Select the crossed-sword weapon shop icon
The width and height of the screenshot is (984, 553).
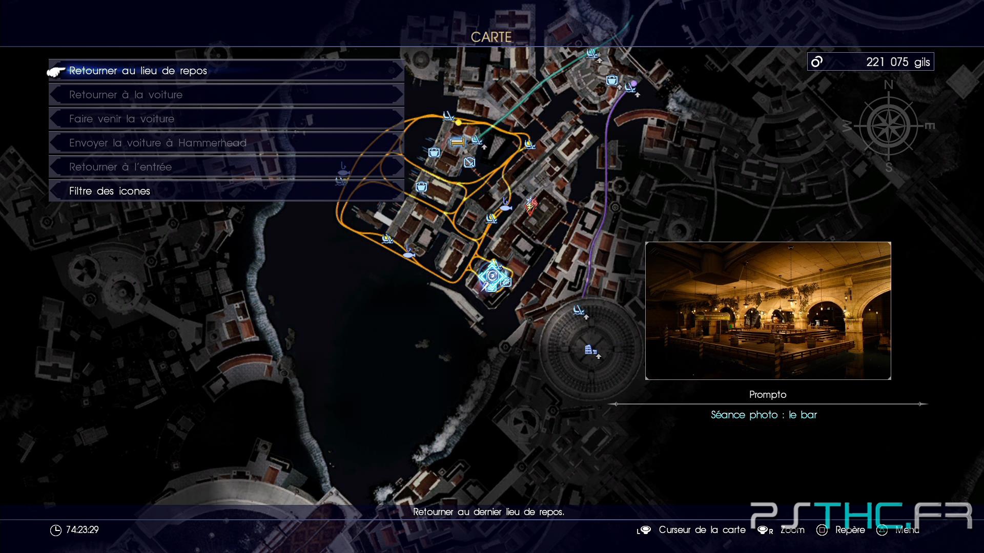(469, 162)
